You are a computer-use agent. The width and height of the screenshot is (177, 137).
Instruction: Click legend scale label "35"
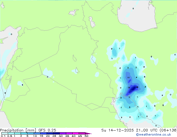(67, 136)
